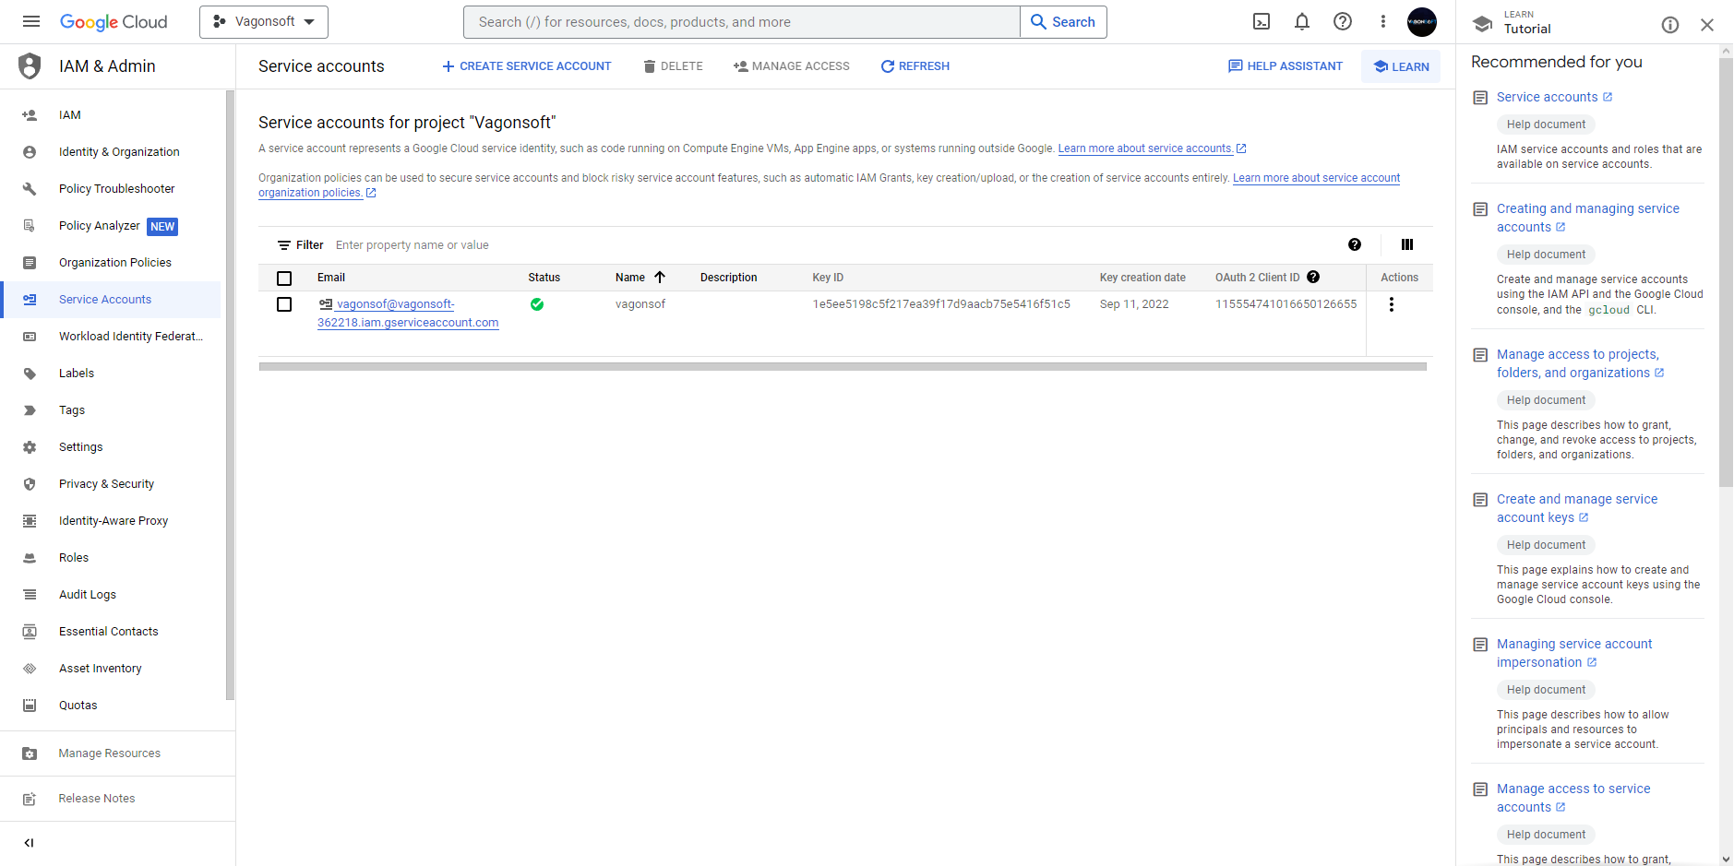Activate the Cloud Shell terminal icon
Viewport: 1734px width, 866px height.
pyautogui.click(x=1262, y=21)
